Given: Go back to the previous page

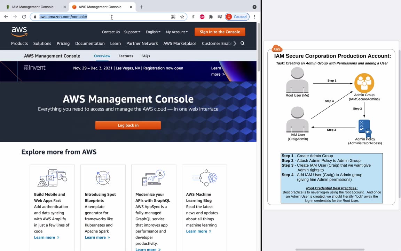Looking at the screenshot, I should pos(6,17).
